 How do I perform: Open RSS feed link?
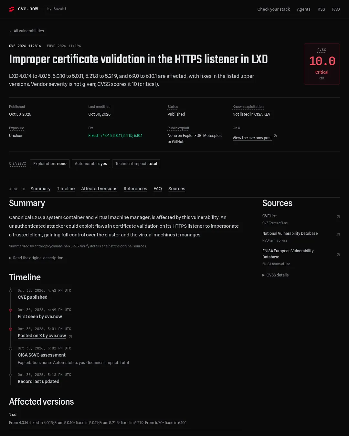coord(321,9)
